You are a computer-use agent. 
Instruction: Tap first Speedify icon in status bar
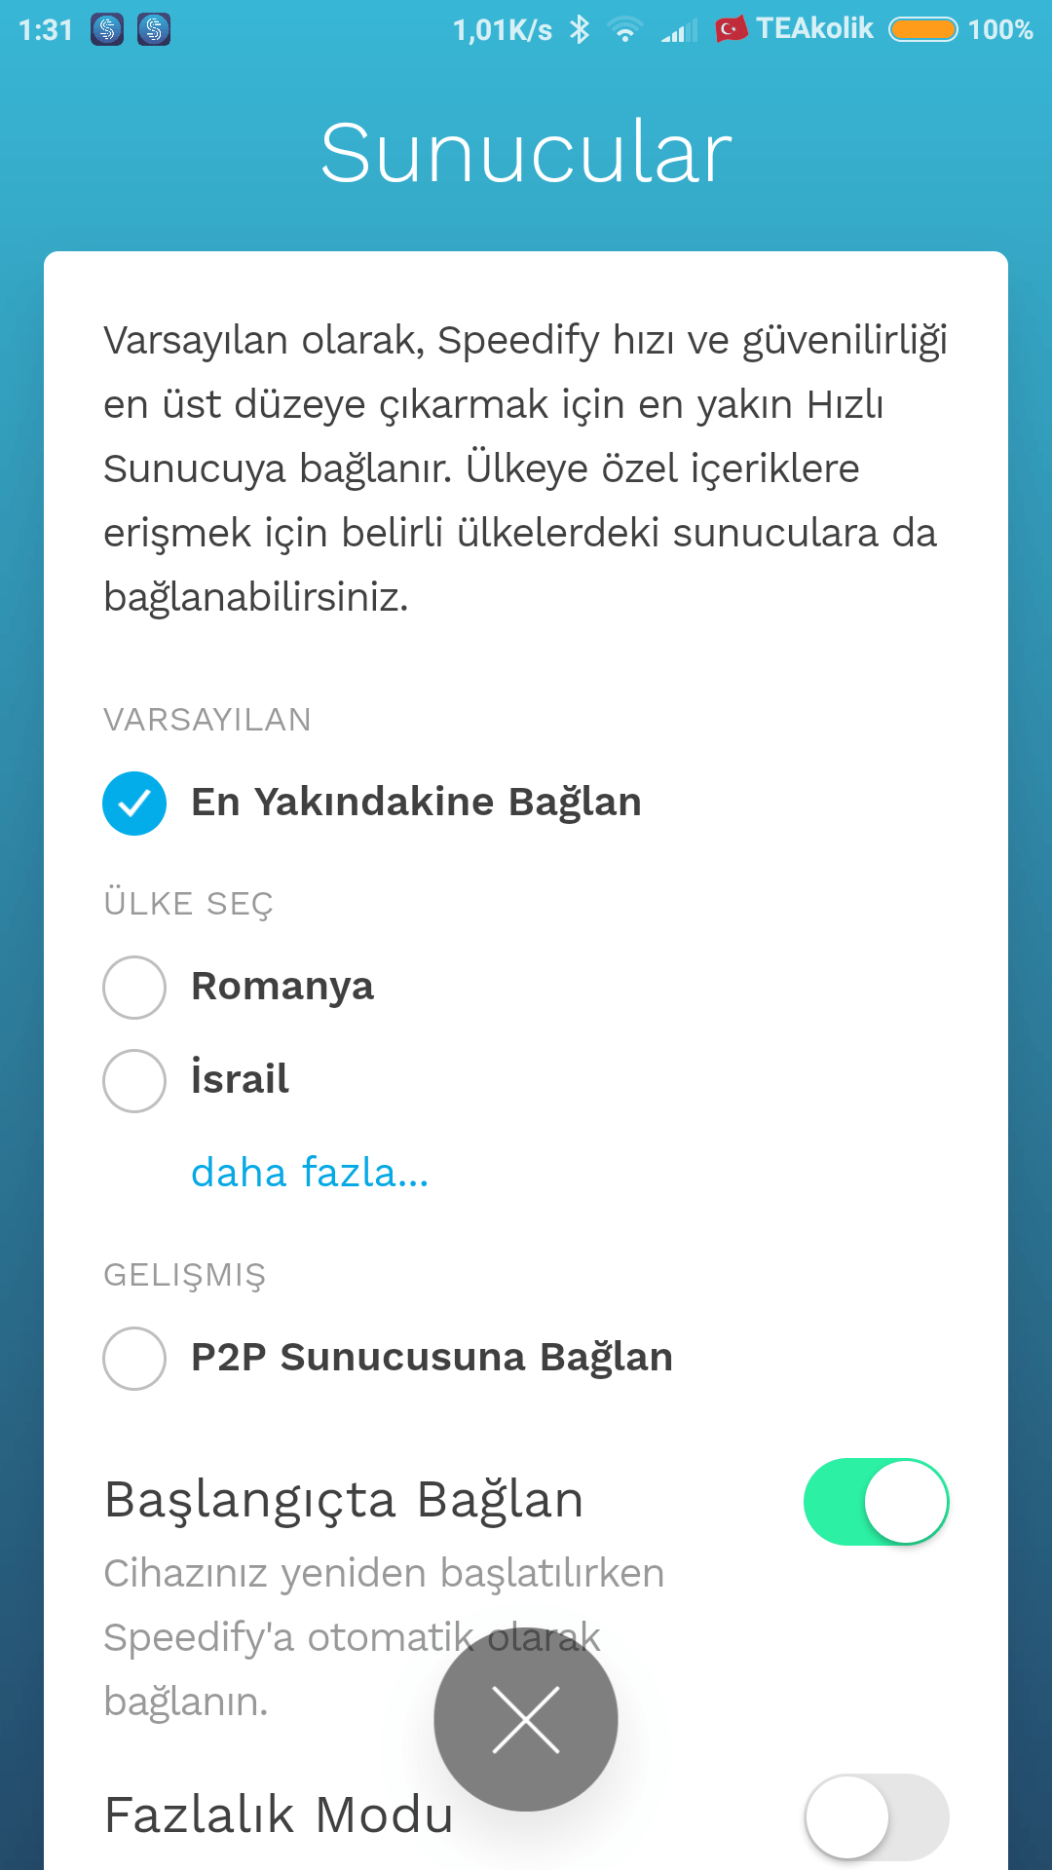pos(107,29)
